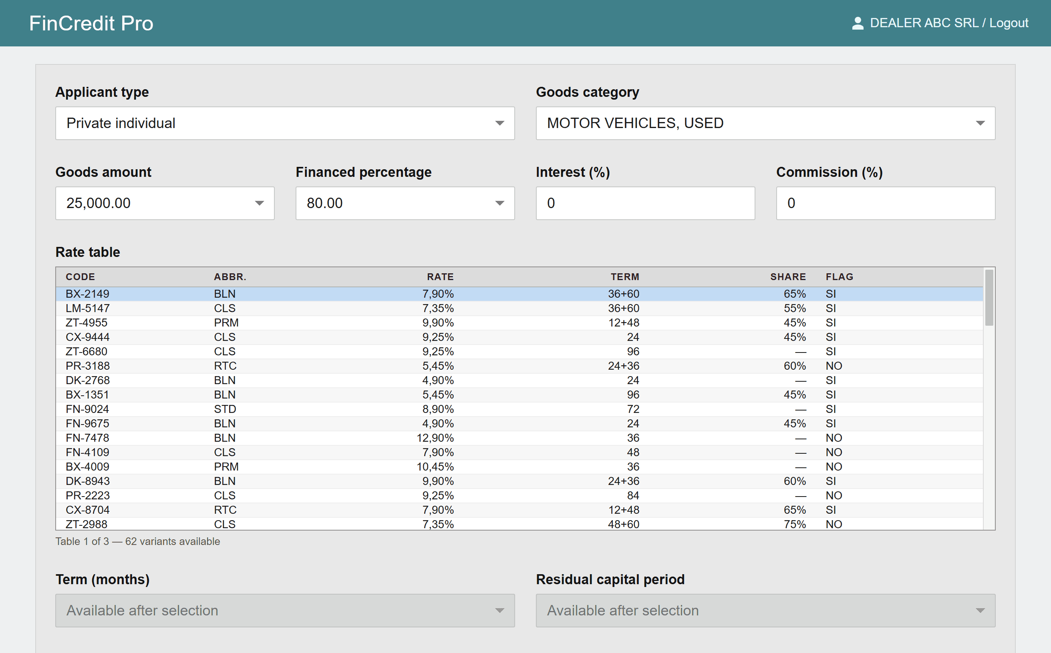The width and height of the screenshot is (1051, 653).
Task: Click DEALER ABC SRL / Logout link
Action: click(x=948, y=23)
